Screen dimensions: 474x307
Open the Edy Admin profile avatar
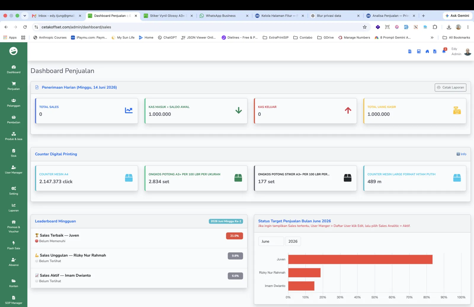coord(468,52)
